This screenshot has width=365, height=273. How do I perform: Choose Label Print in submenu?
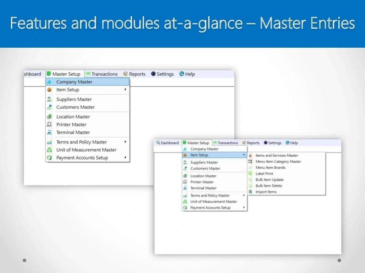click(286, 174)
